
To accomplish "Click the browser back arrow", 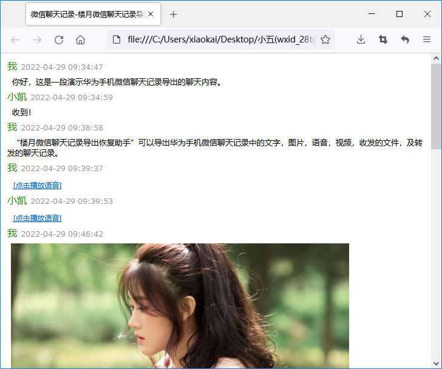I will 15,39.
